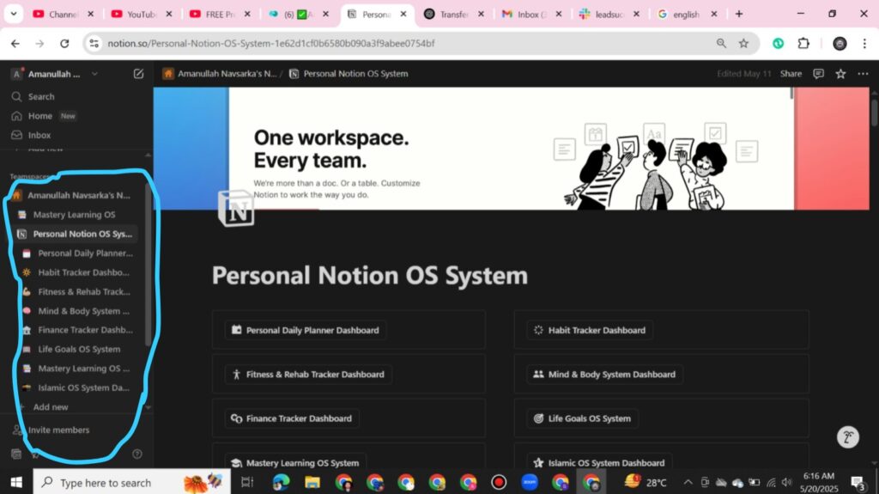Open Chrome profile avatar
Viewport: 879px width, 494px height.
(840, 43)
